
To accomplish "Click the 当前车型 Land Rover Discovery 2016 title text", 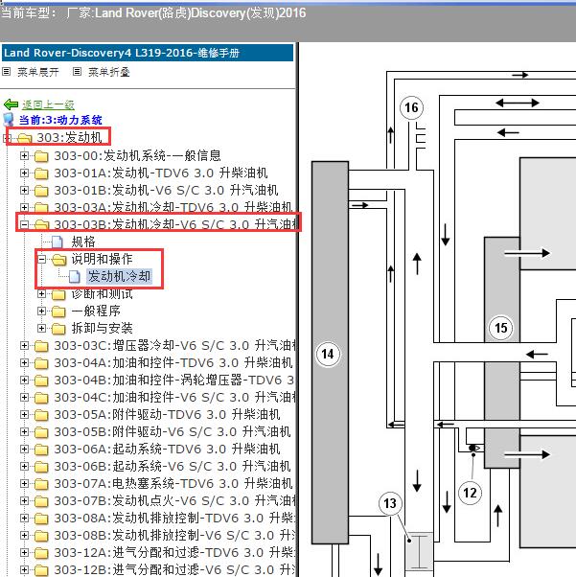I will point(154,13).
